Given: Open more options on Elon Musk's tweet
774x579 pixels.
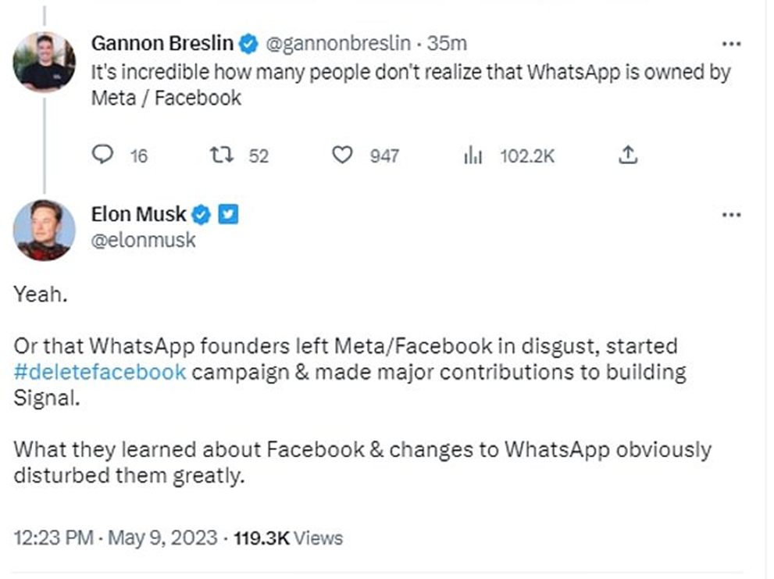Looking at the screenshot, I should click(731, 215).
